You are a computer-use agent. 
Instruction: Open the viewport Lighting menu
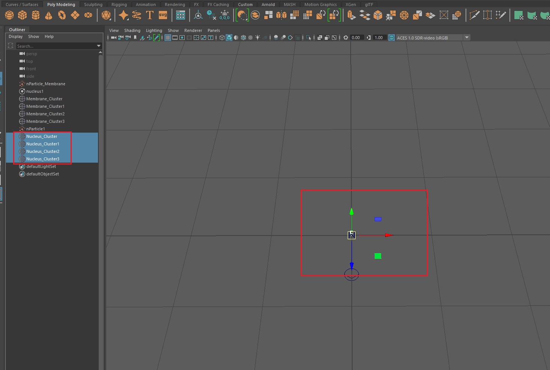154,30
